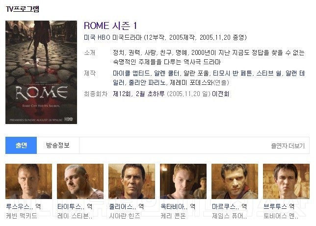Open 시아란 힌즈 name link

pyautogui.click(x=125, y=216)
